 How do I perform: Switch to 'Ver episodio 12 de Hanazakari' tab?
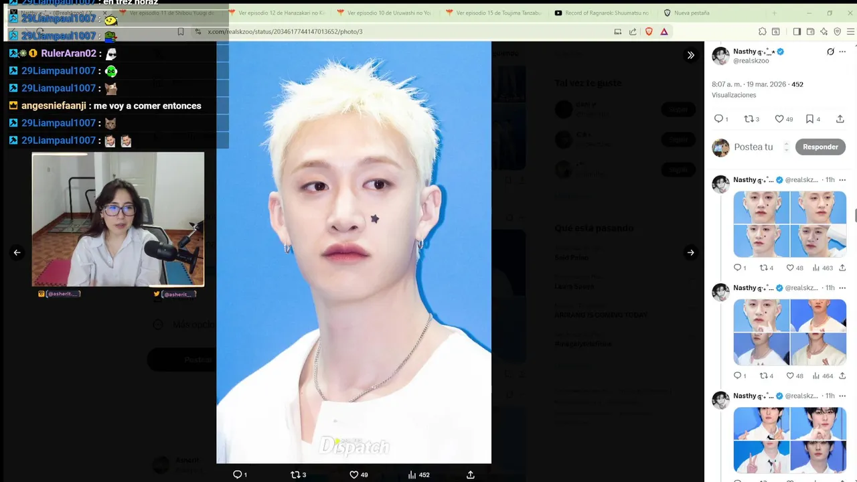(277, 13)
